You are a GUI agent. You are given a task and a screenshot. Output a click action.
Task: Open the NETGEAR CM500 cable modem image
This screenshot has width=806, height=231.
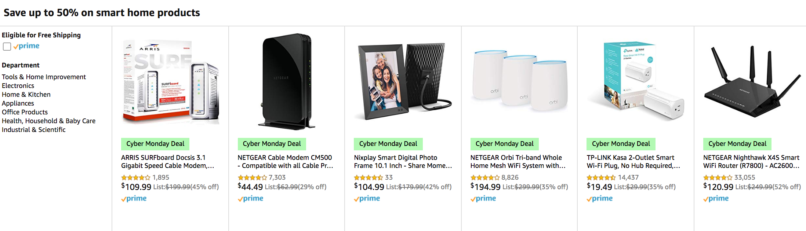287,81
